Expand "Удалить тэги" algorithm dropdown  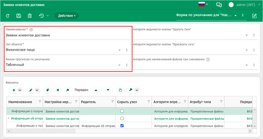click(x=247, y=35)
